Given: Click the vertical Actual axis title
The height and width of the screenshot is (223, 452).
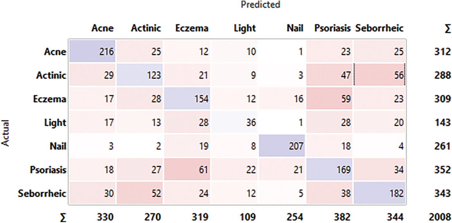Looking at the screenshot, I should [x=7, y=133].
